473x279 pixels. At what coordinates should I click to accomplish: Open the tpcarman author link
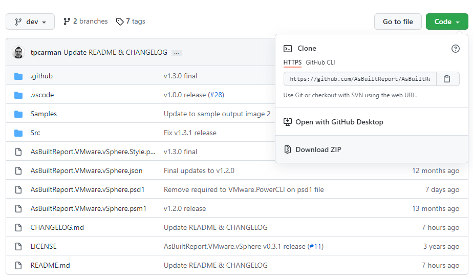[x=46, y=53]
